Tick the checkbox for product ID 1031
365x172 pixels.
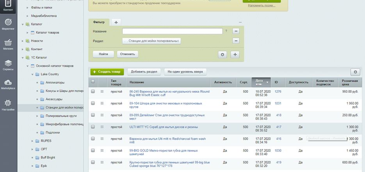click(x=93, y=103)
